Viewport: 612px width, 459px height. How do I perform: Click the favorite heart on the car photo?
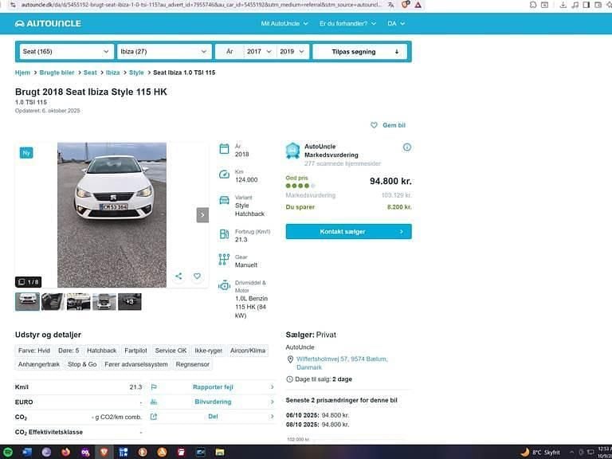(x=197, y=277)
